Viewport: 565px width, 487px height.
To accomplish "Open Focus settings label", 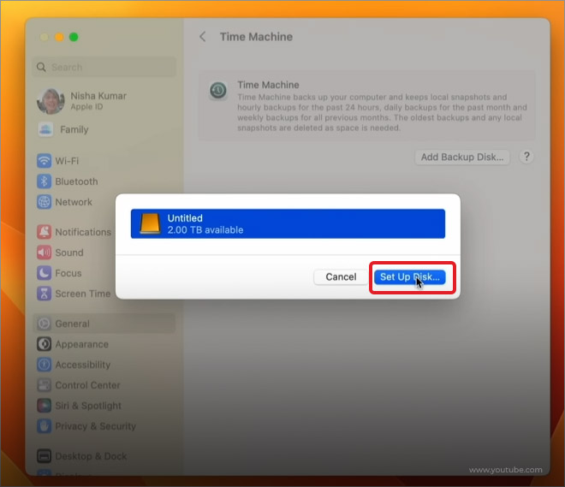I will click(68, 273).
